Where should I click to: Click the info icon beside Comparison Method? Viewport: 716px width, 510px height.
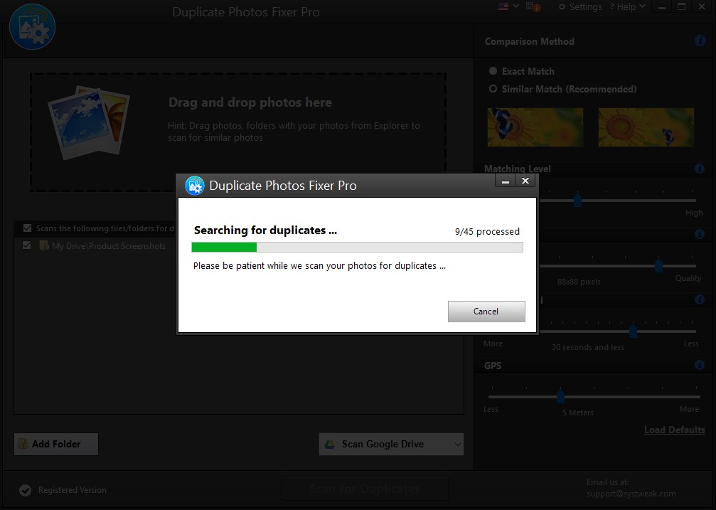pos(700,41)
